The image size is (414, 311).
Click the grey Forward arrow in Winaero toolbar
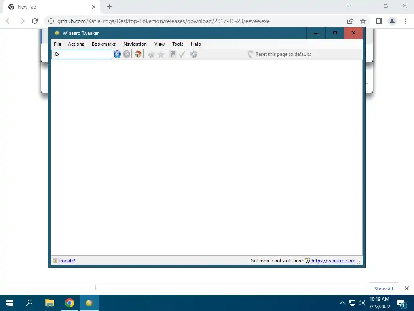(x=127, y=54)
